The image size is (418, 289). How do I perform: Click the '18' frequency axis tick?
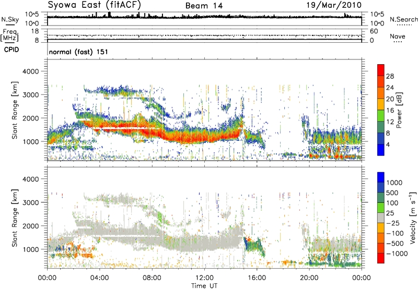(x=35, y=31)
